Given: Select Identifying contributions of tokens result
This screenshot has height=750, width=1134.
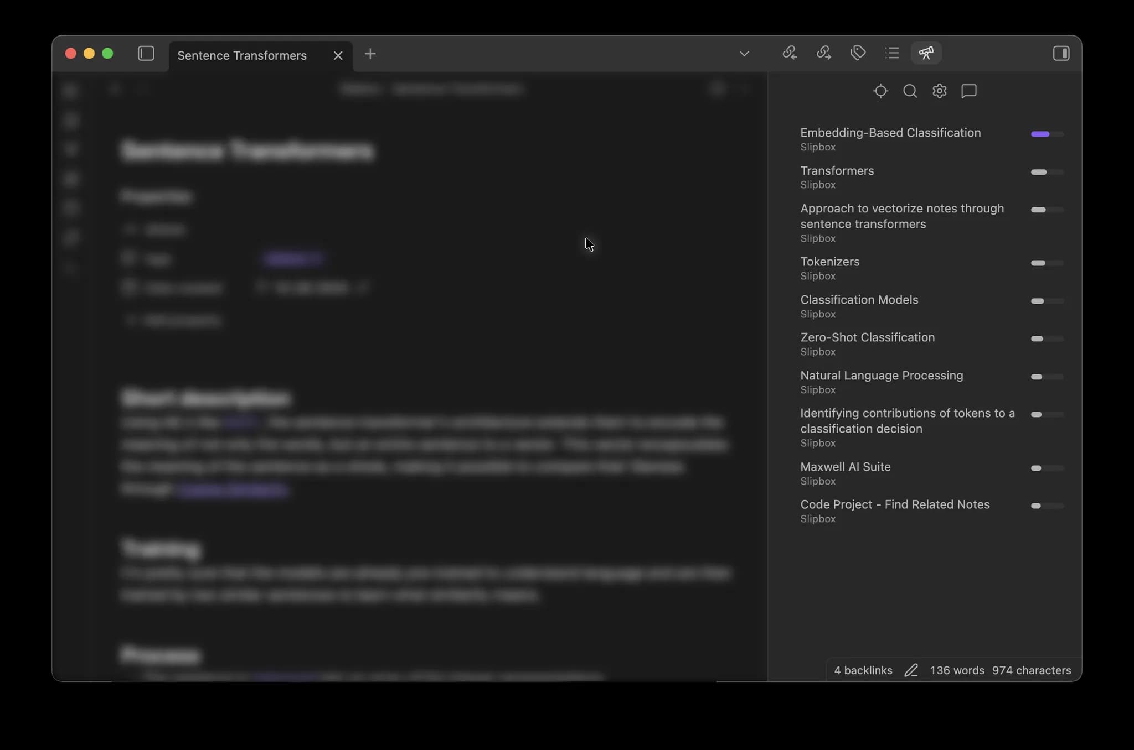Looking at the screenshot, I should coord(908,421).
